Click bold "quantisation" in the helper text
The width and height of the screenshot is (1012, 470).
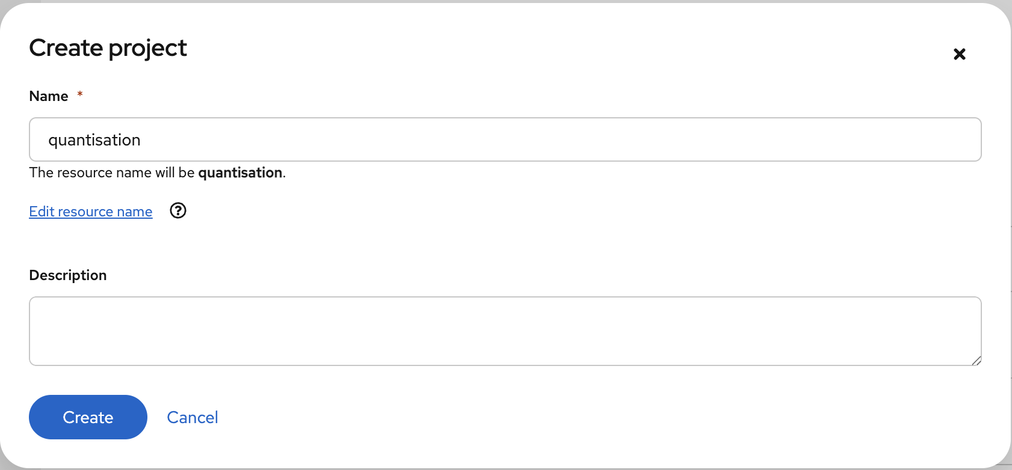240,173
